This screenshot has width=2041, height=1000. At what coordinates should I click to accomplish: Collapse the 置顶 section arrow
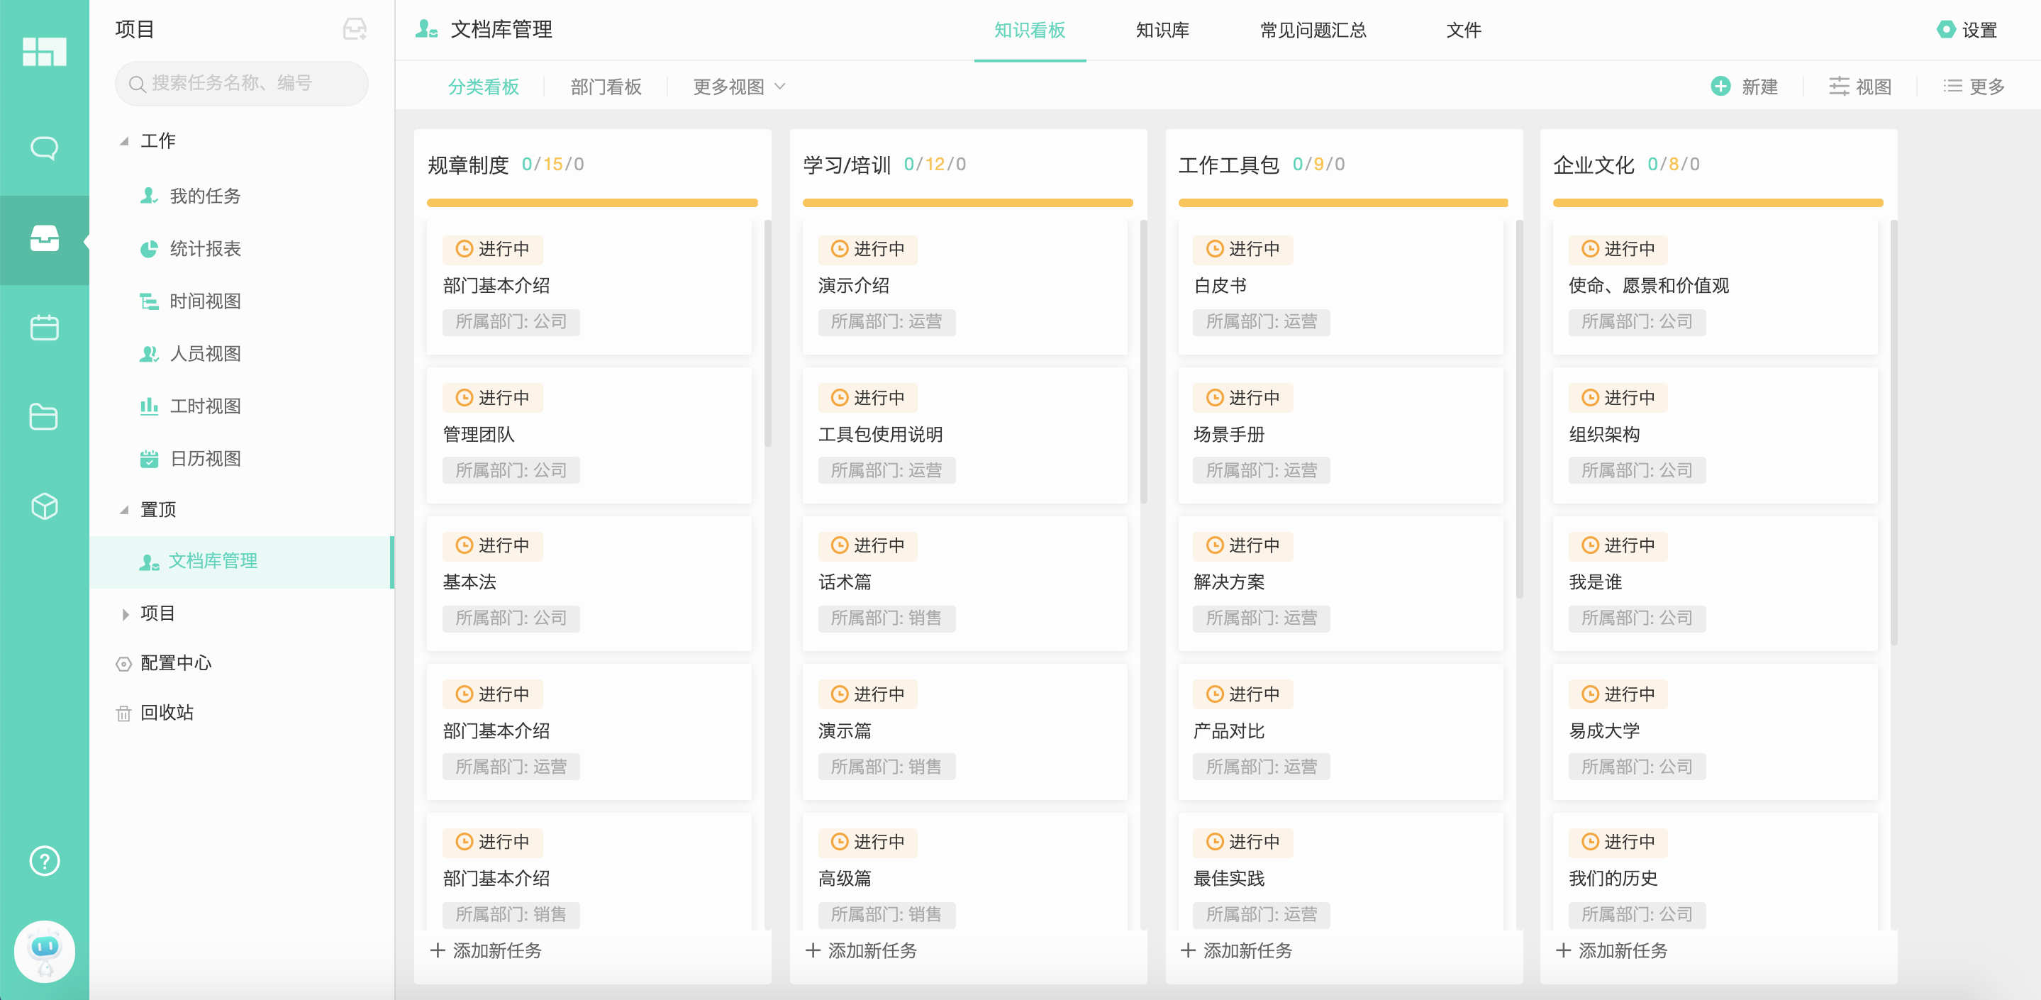point(124,509)
